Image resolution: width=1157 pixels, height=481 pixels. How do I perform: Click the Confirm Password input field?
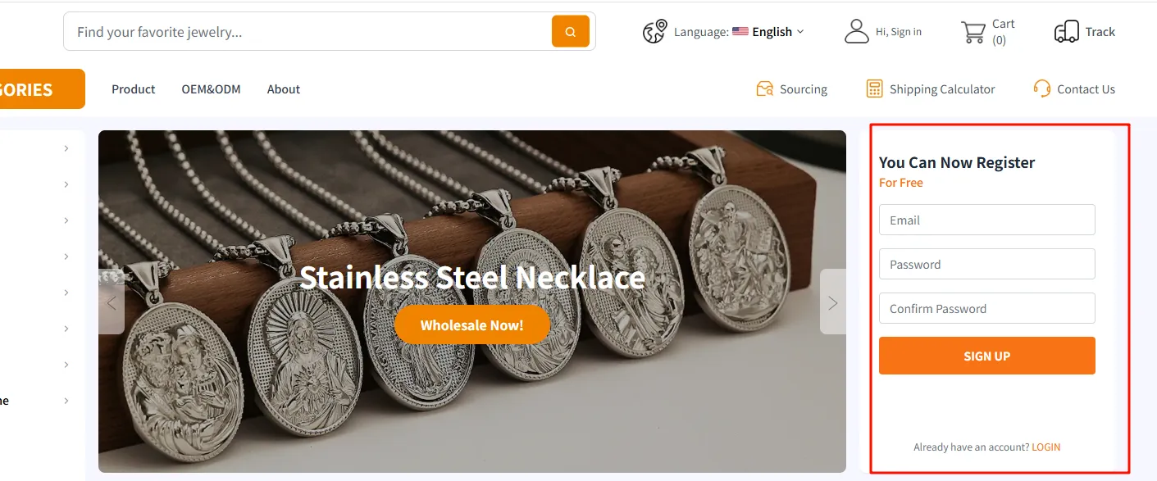(x=987, y=308)
